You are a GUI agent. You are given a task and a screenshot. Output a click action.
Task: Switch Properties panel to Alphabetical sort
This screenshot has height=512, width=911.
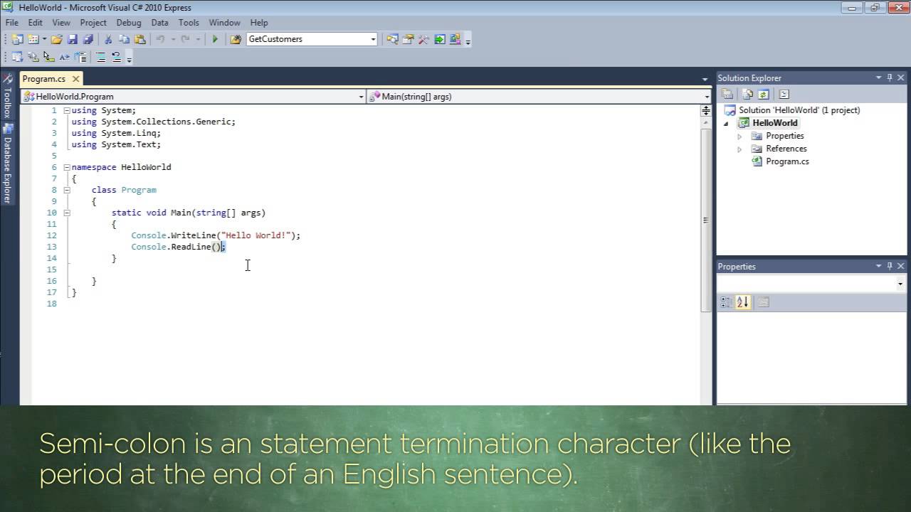(x=742, y=302)
